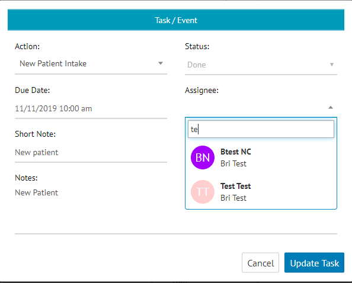Click the Assignee label
This screenshot has width=352, height=283.
pyautogui.click(x=201, y=91)
